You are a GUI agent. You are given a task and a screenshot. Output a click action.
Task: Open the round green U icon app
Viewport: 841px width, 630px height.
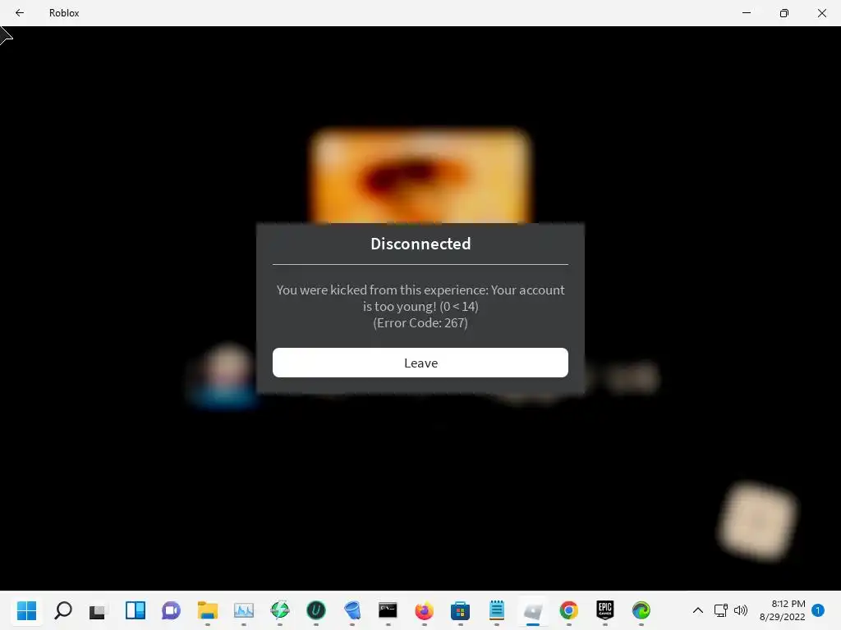pos(316,610)
